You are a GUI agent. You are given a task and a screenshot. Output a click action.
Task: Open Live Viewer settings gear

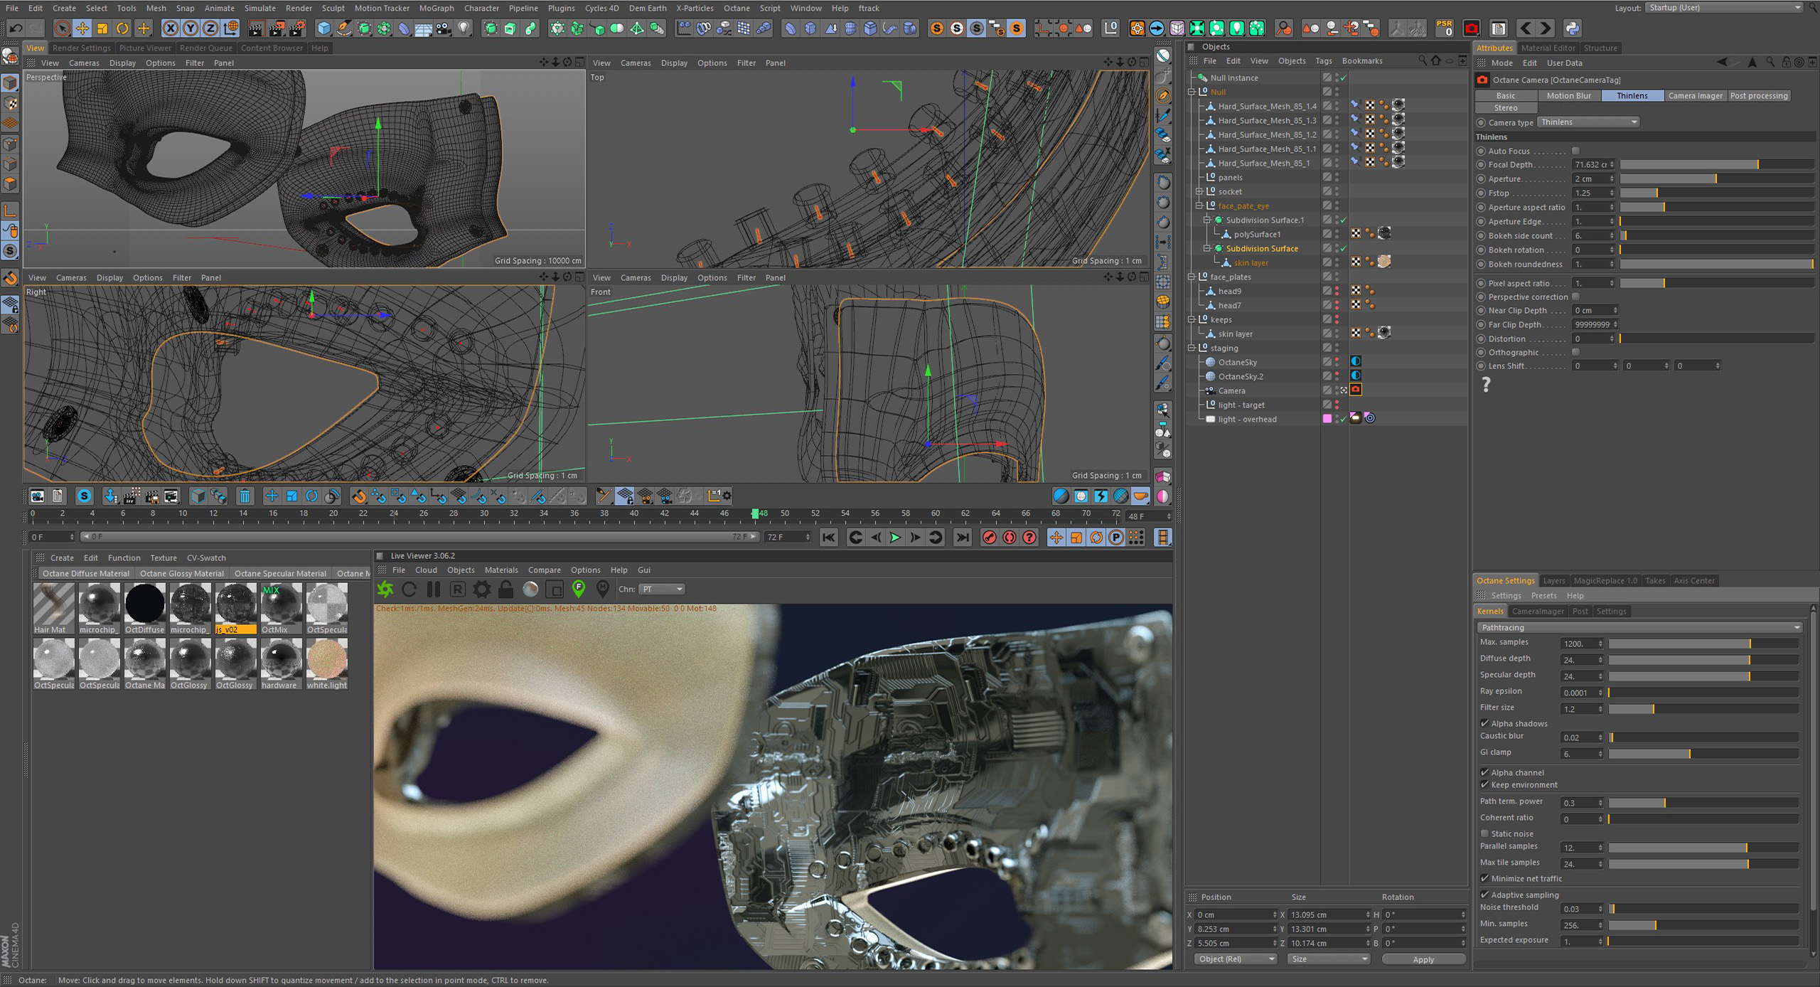[x=482, y=589]
